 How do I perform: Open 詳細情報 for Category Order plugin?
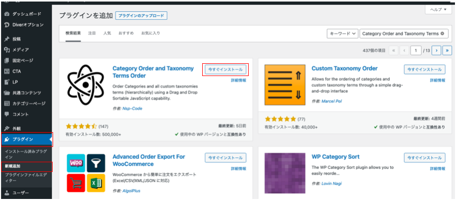pyautogui.click(x=238, y=81)
